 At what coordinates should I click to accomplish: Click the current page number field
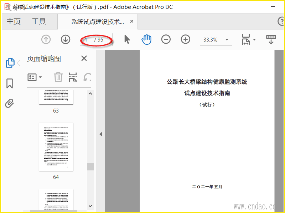(87, 39)
